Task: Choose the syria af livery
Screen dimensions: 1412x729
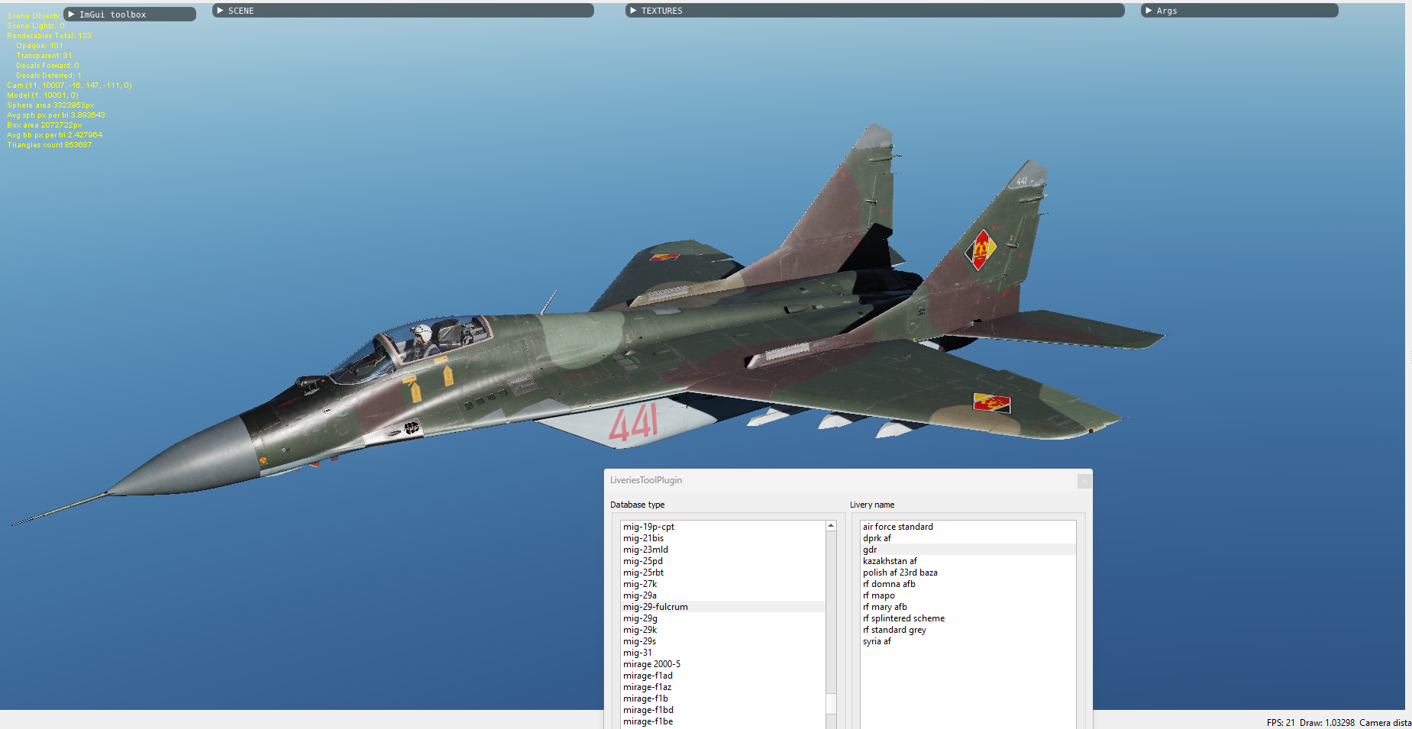Action: (968, 641)
